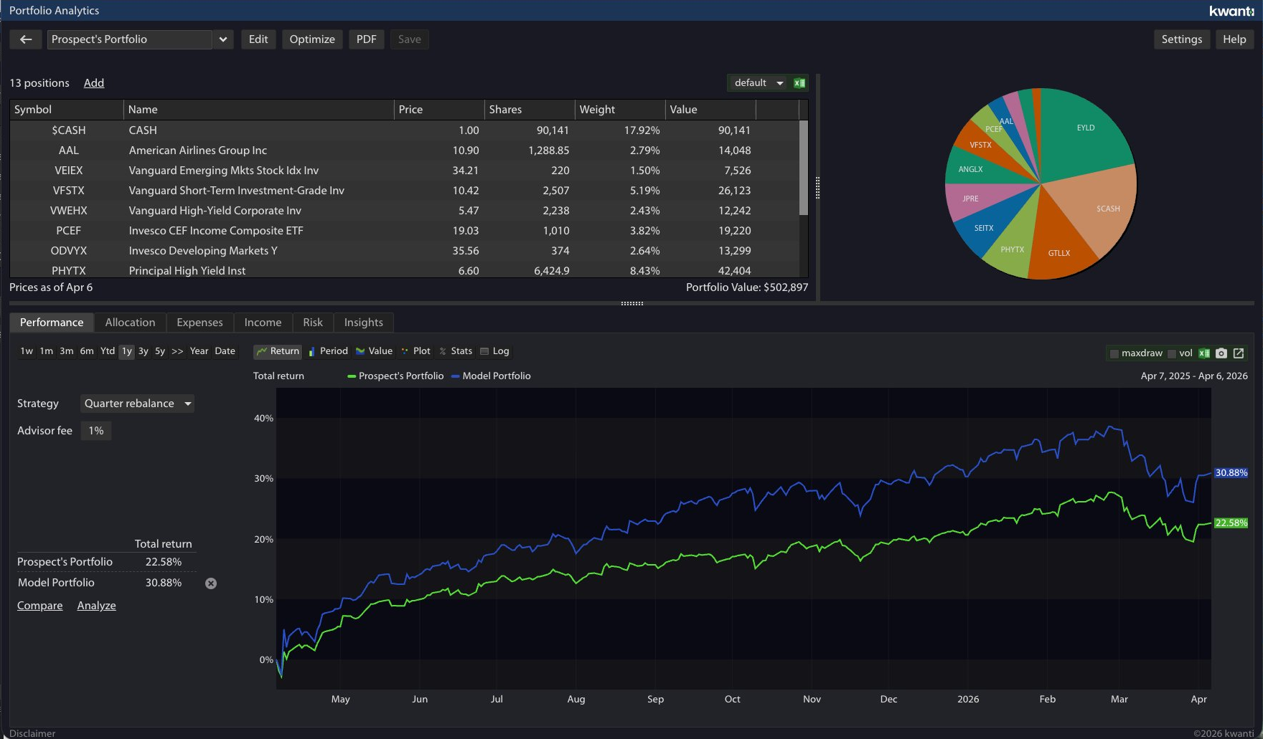Remove Model Portfolio with the x icon
This screenshot has height=739, width=1263.
click(x=211, y=583)
